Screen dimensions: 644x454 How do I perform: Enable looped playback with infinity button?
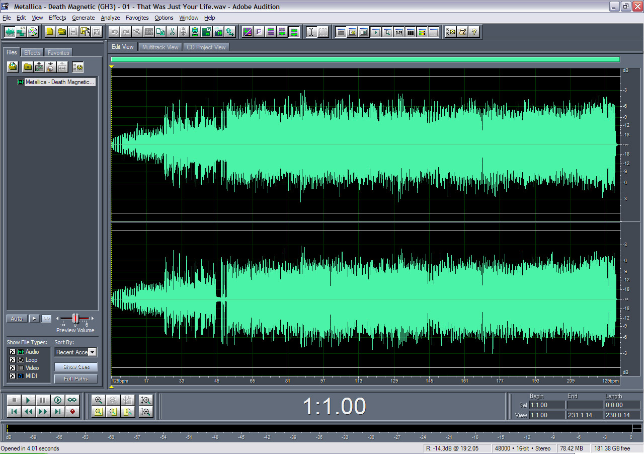(72, 400)
